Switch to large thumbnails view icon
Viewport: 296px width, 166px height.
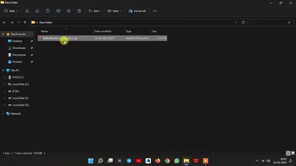point(293,153)
